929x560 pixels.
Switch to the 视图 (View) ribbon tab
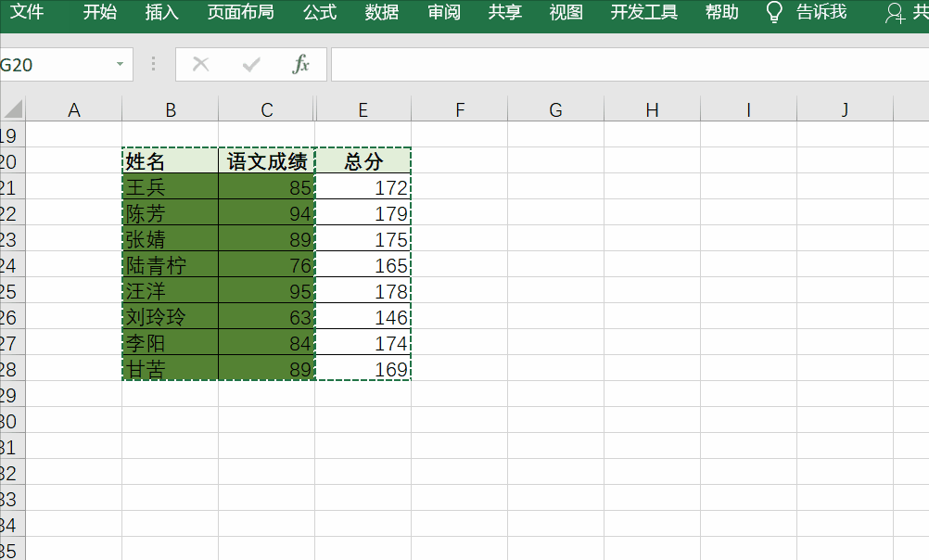tap(566, 13)
